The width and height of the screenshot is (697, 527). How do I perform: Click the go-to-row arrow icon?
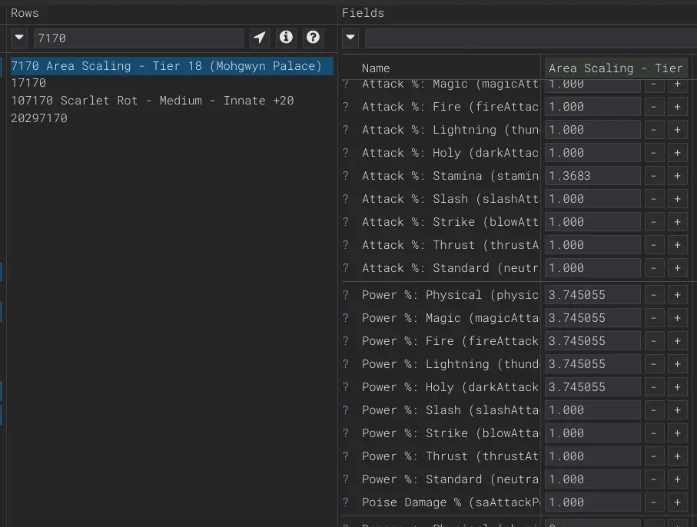point(260,38)
